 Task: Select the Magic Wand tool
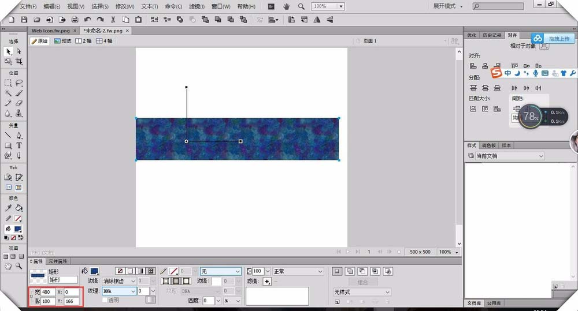click(x=8, y=92)
